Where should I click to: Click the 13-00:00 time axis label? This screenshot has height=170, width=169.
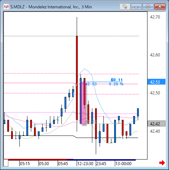(124, 164)
